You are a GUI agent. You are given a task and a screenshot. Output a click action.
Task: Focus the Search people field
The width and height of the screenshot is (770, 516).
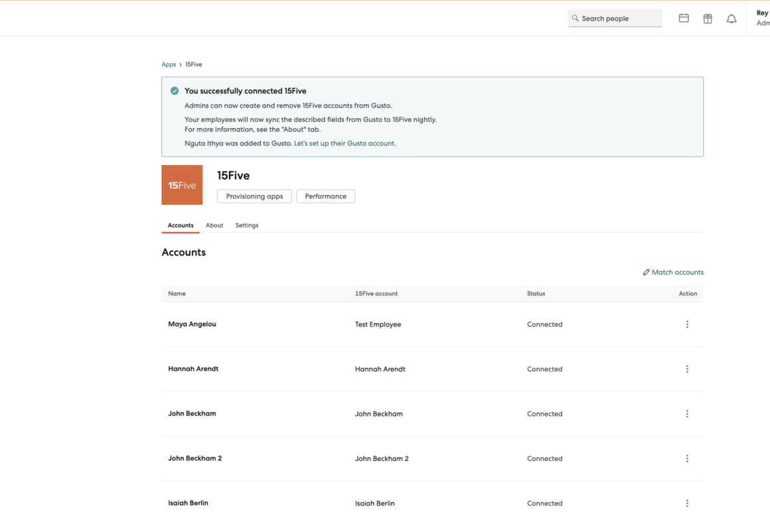[615, 18]
